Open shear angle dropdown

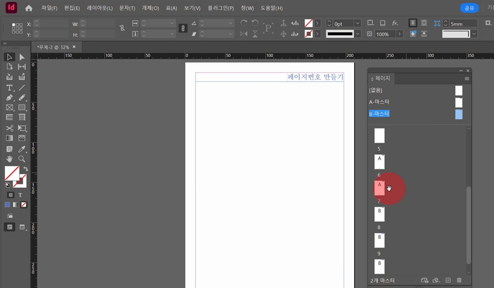(x=231, y=34)
